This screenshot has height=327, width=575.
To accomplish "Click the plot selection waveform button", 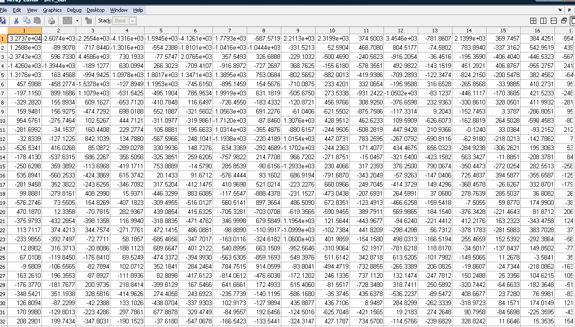I will (68, 21).
